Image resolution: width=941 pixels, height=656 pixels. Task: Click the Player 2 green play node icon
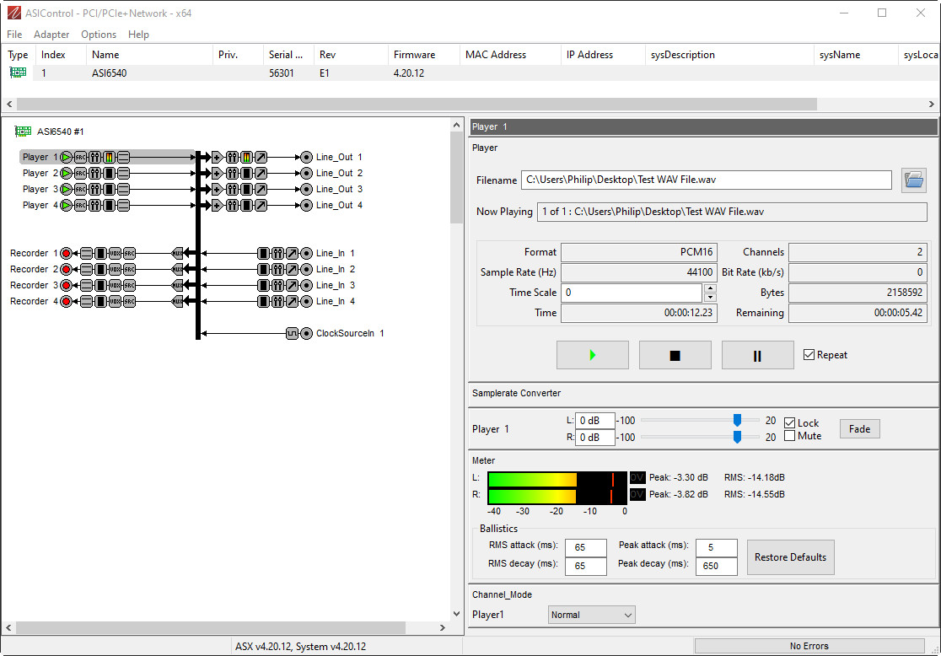click(67, 173)
